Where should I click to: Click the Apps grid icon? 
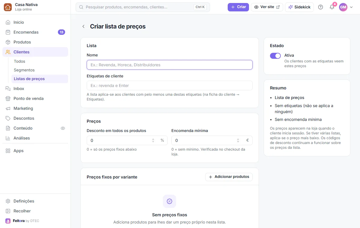point(8,151)
